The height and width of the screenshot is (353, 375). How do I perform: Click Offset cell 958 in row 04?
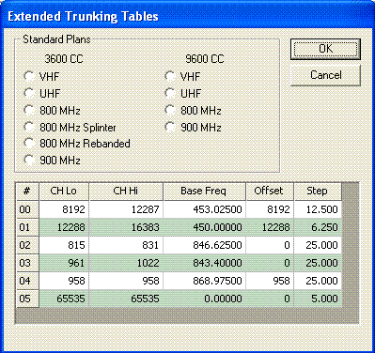(270, 281)
